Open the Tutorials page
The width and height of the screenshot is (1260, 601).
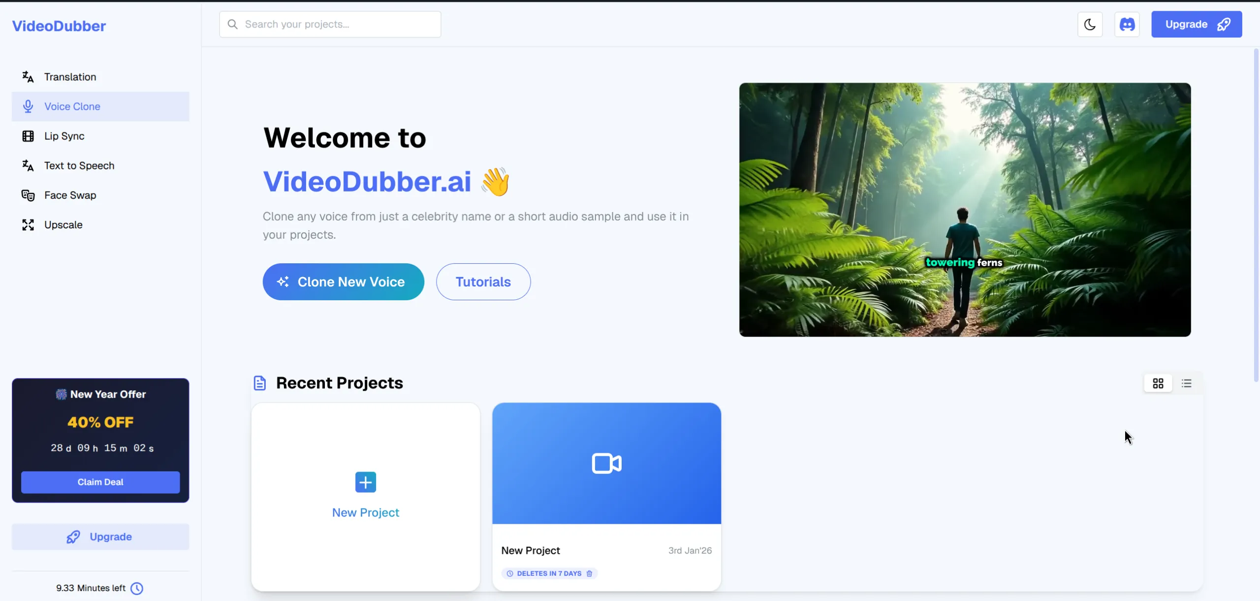[483, 282]
